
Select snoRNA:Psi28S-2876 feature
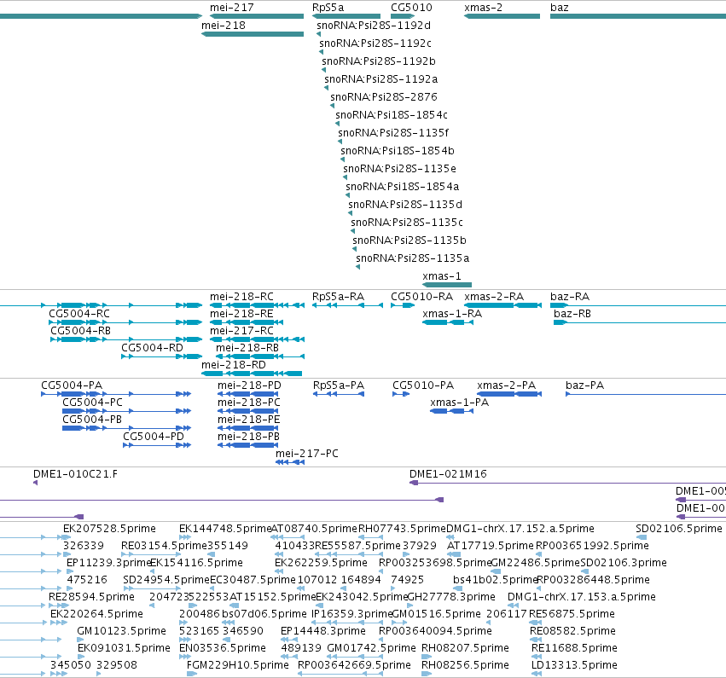tap(332, 106)
